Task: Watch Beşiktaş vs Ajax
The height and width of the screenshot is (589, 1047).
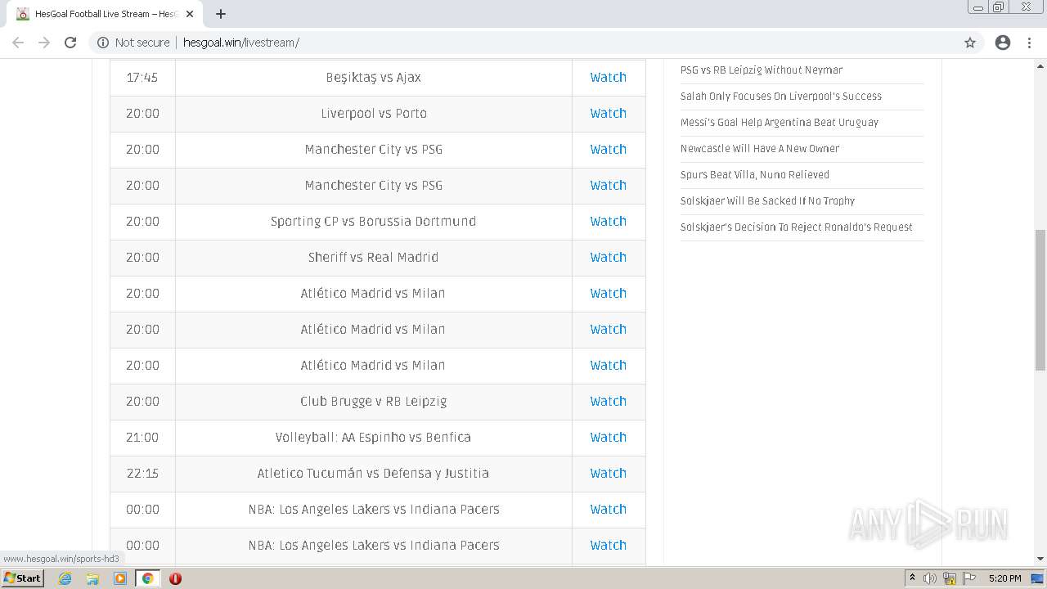Action: 609,78
